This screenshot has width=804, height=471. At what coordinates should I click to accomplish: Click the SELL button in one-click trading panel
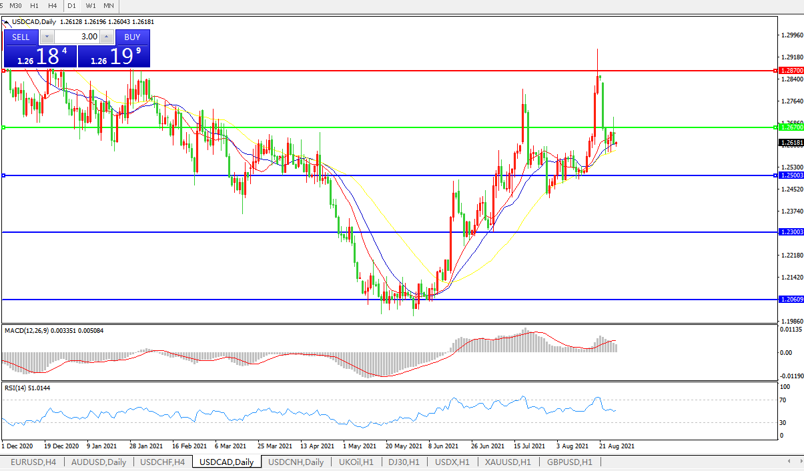(21, 37)
